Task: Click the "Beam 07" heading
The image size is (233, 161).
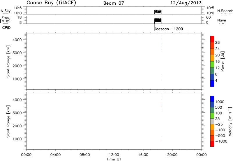Action: point(114,3)
